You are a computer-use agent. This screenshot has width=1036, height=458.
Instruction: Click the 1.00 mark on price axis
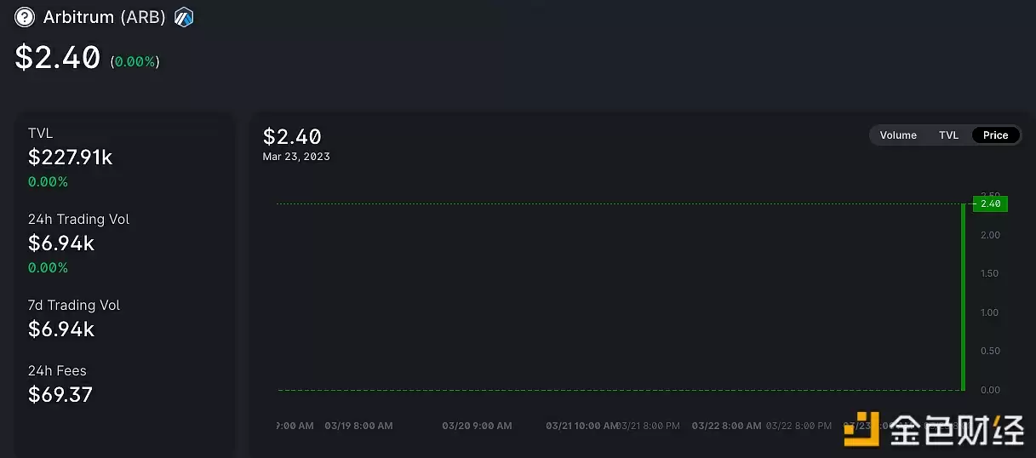pos(990,312)
